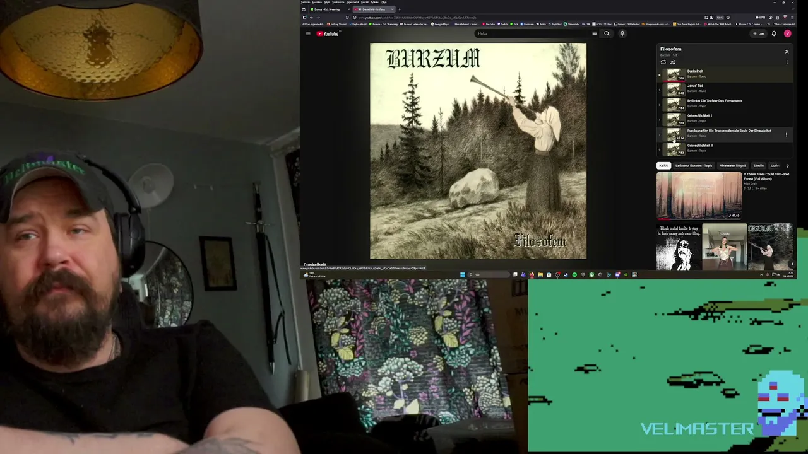Focus the YouTube search field

tap(537, 33)
